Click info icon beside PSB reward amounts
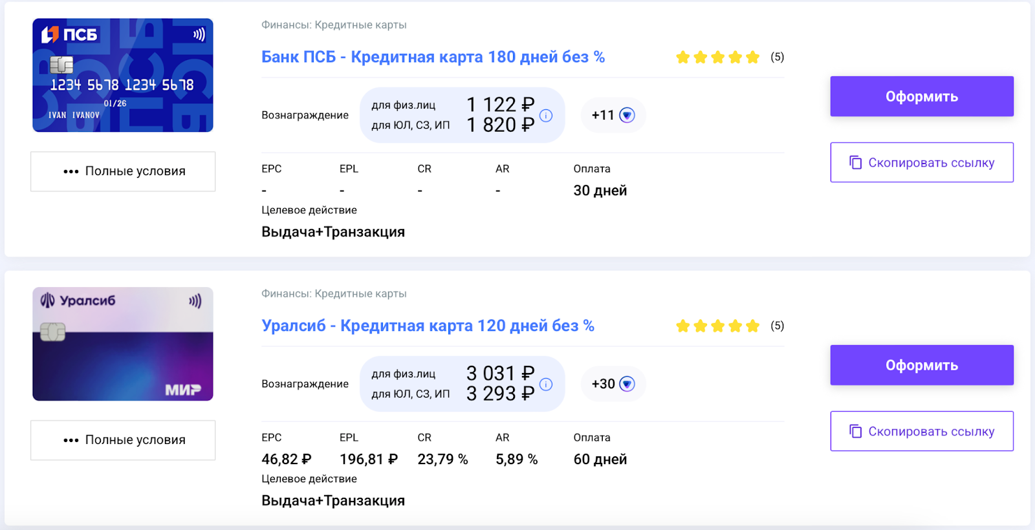The image size is (1035, 530). [x=546, y=116]
